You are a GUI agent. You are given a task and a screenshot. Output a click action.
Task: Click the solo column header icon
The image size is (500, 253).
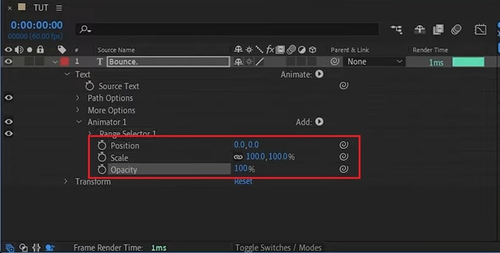click(29, 50)
